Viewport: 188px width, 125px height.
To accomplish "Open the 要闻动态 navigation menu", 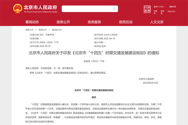I will pyautogui.click(x=32, y=22).
